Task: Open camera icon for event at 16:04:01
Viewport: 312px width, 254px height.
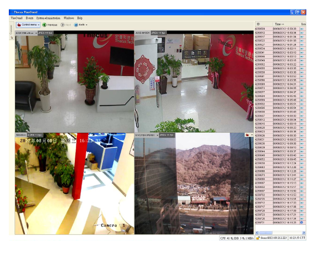Action: 302,84
